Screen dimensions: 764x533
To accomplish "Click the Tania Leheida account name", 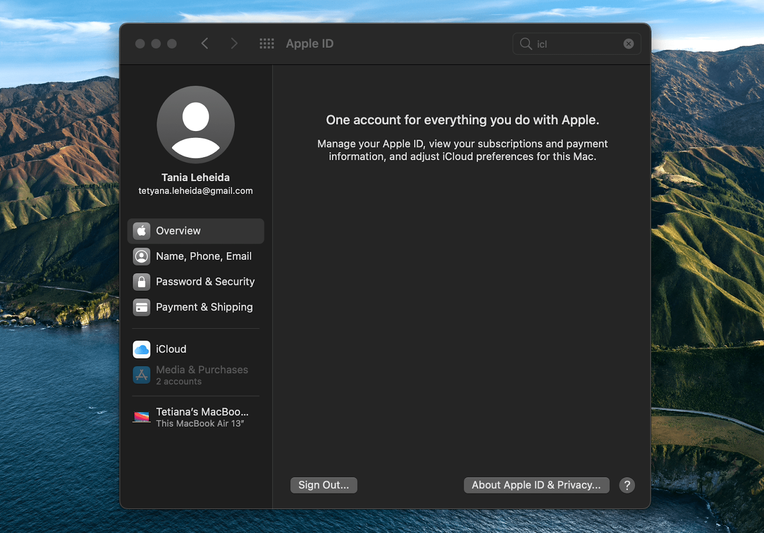I will pos(196,177).
